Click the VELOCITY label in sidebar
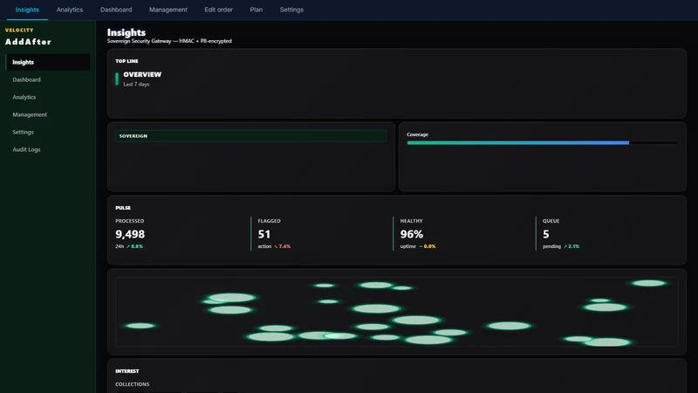This screenshot has width=698, height=393. click(19, 31)
